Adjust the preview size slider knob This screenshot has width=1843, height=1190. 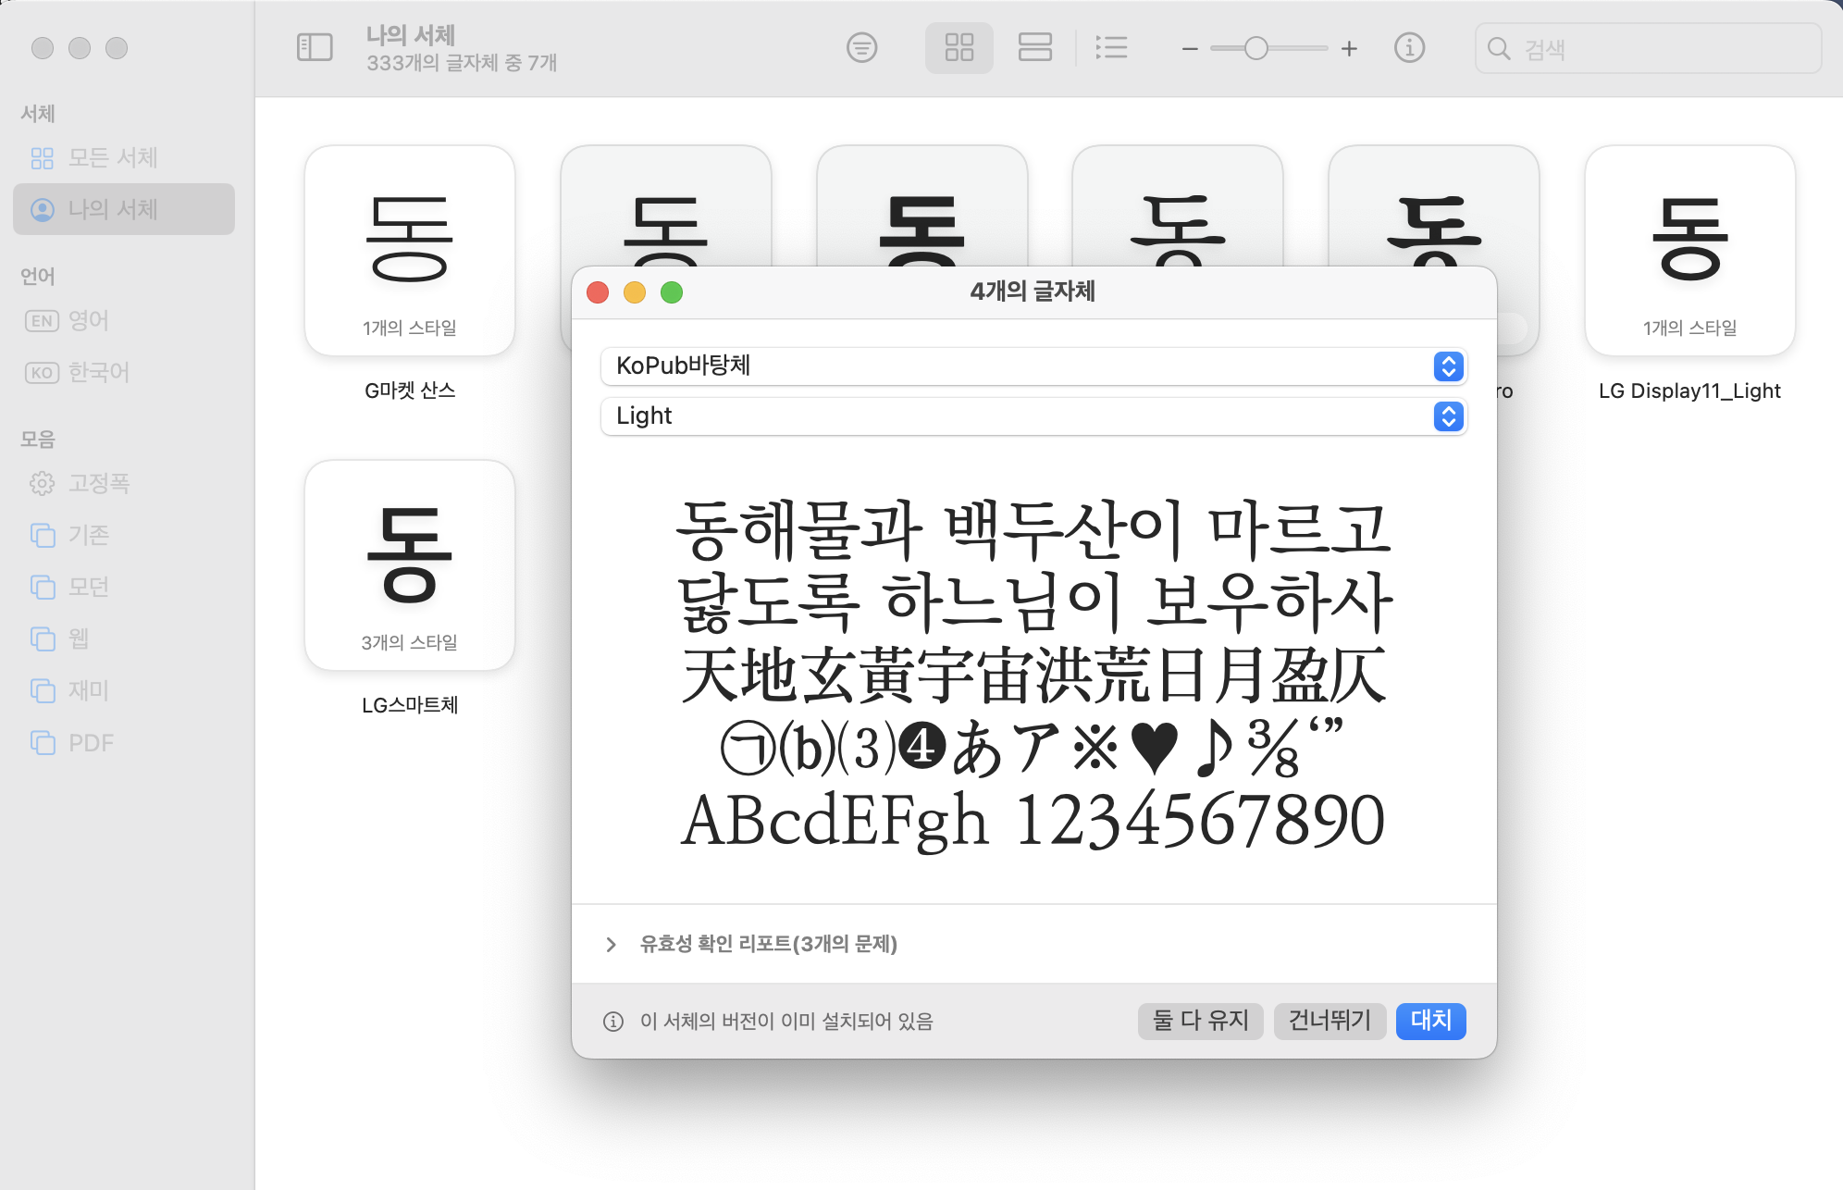point(1255,48)
